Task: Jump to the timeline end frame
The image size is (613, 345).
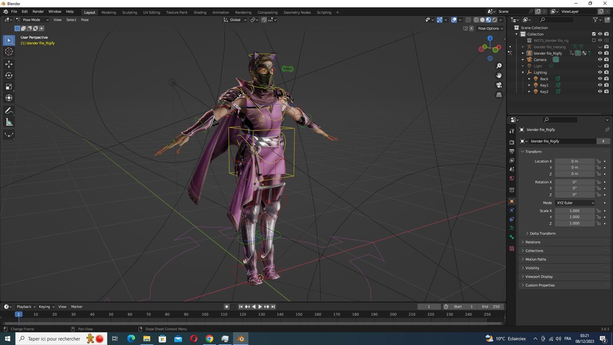Action: click(x=273, y=307)
